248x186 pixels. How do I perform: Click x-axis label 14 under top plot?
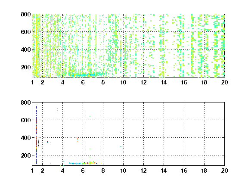(x=164, y=82)
